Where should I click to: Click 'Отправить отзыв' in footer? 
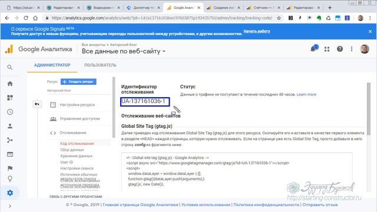[x=320, y=205]
